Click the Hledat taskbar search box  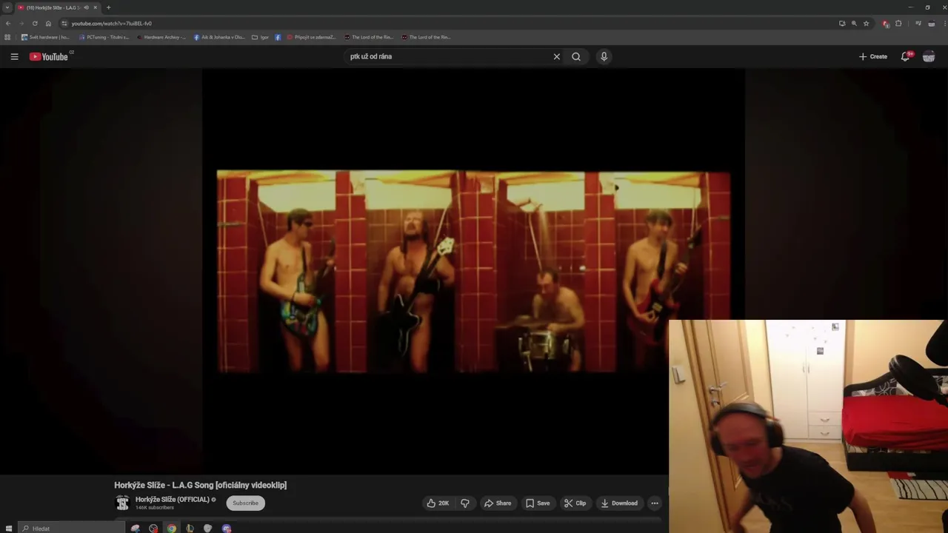pyautogui.click(x=72, y=529)
